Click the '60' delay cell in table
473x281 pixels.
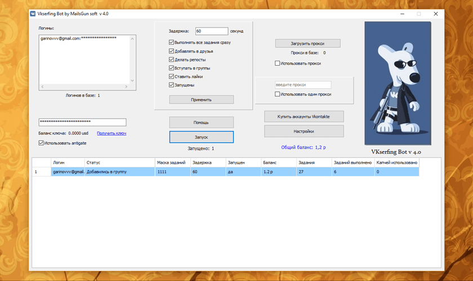[x=208, y=171]
